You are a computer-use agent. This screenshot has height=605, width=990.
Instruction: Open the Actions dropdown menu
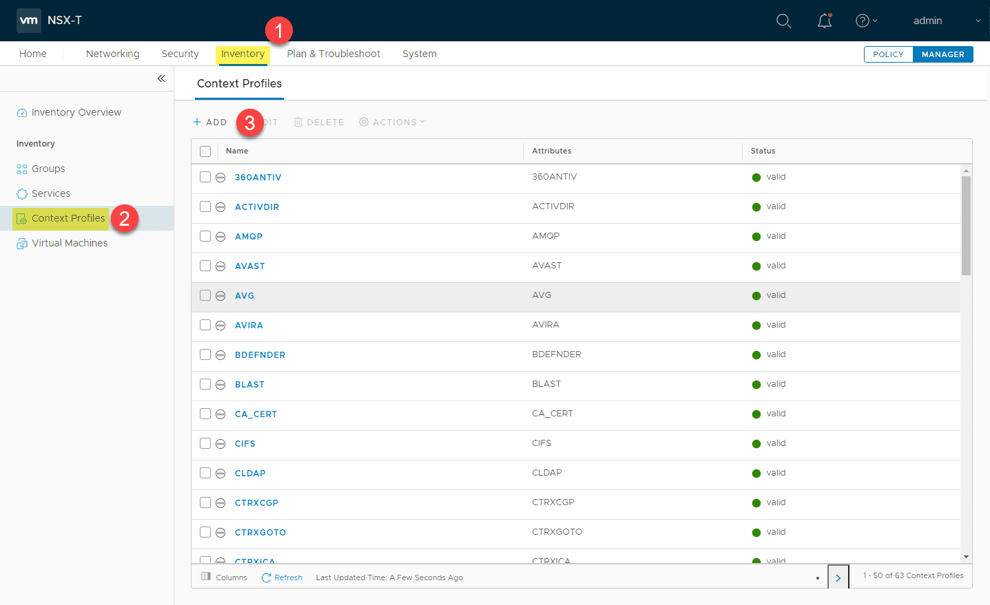[392, 122]
